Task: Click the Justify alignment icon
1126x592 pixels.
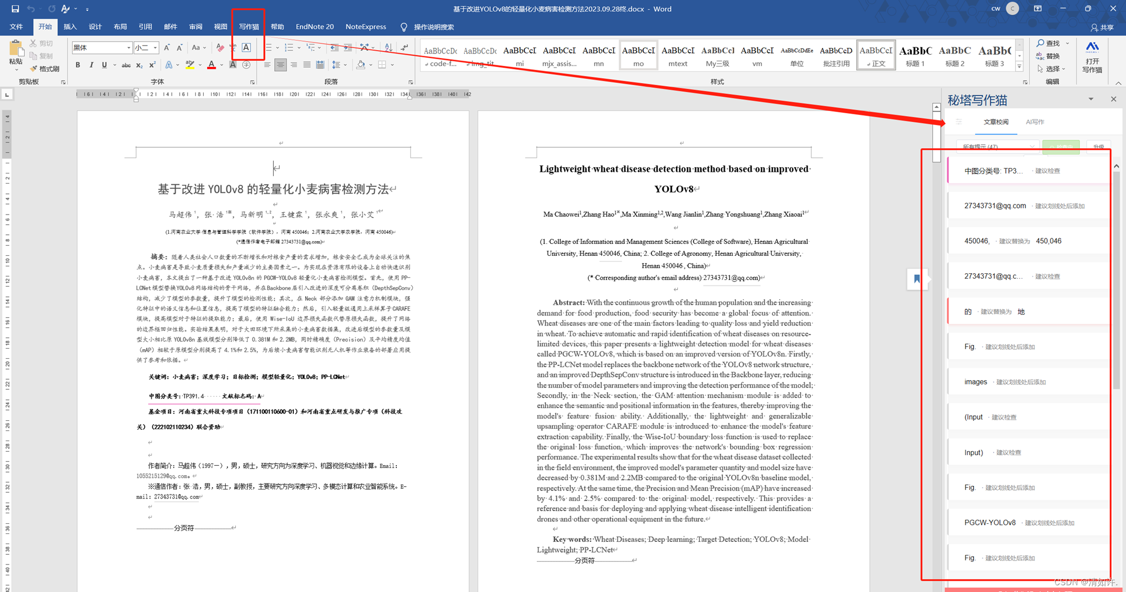Action: click(x=307, y=65)
